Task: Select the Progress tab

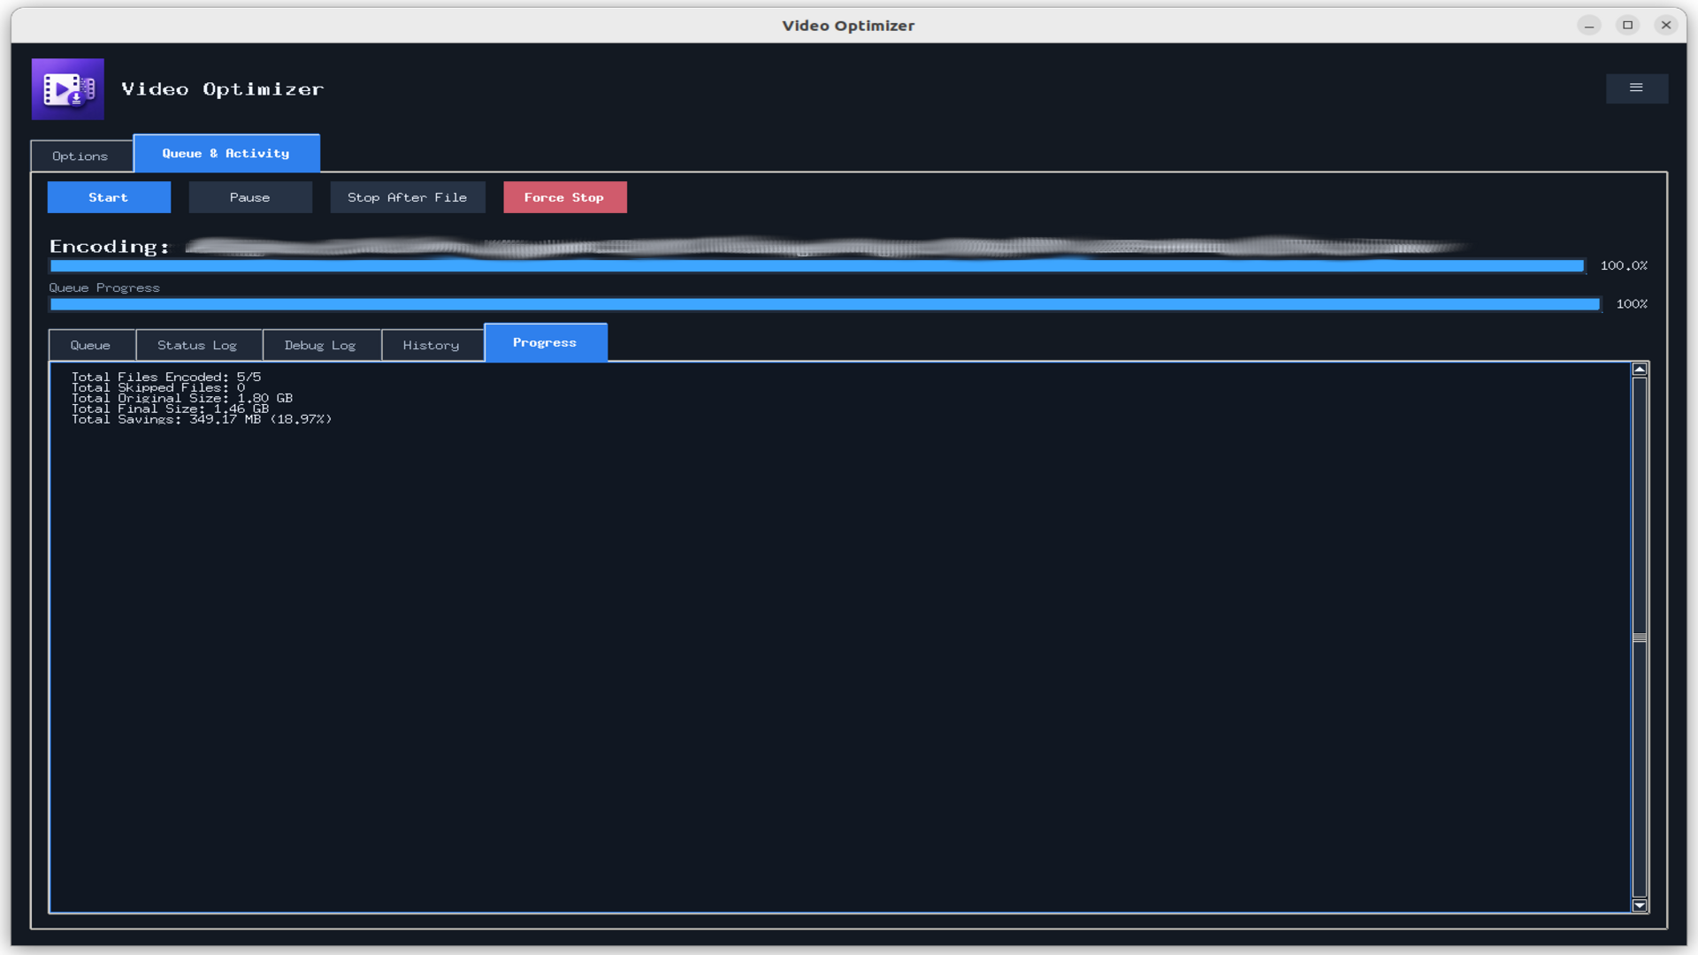Action: click(545, 343)
